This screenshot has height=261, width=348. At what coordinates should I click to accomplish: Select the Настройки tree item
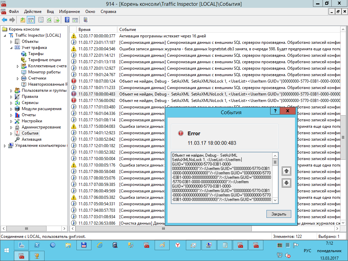click(x=32, y=121)
